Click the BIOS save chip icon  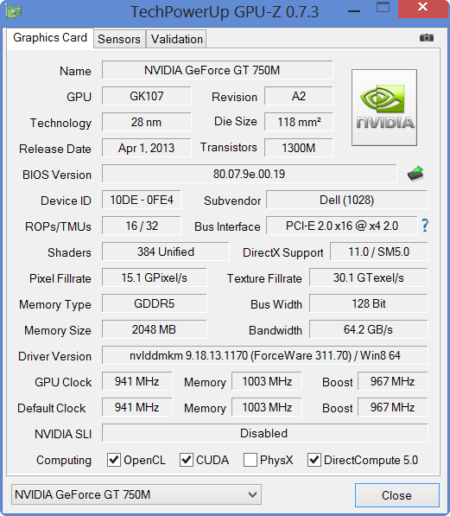(x=415, y=174)
